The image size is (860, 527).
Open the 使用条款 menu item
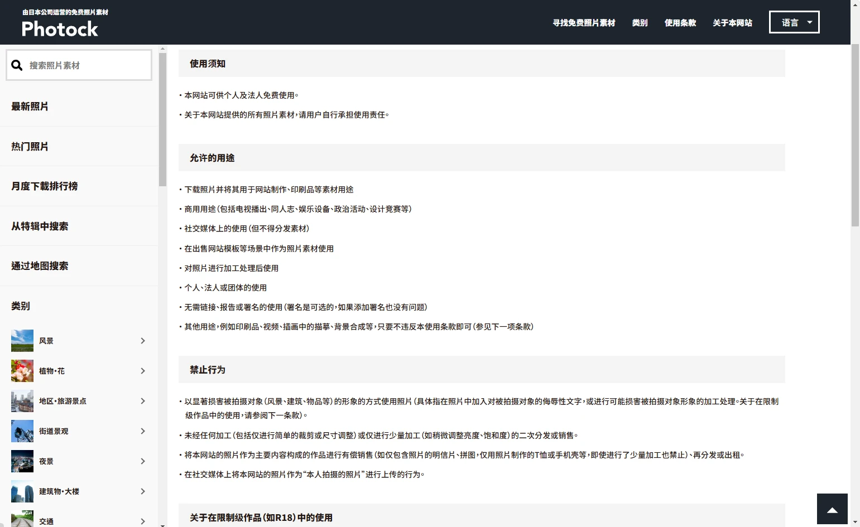click(680, 23)
